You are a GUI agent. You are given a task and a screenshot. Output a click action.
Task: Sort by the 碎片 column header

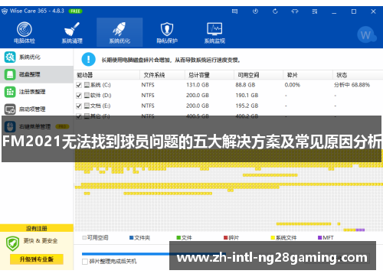[x=308, y=75]
